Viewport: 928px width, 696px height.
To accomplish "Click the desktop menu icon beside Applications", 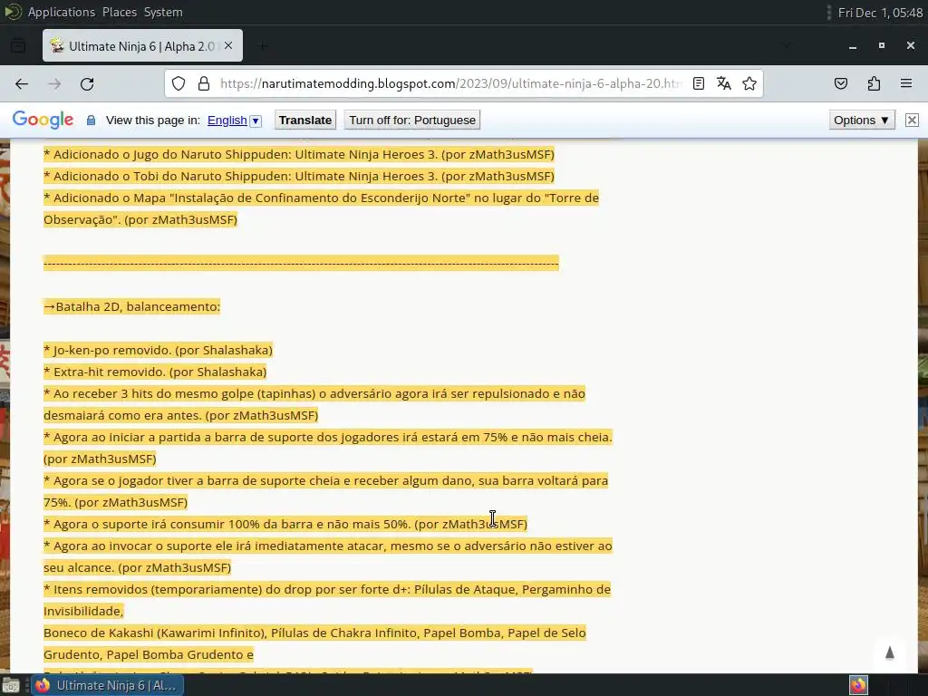I will pos(13,12).
